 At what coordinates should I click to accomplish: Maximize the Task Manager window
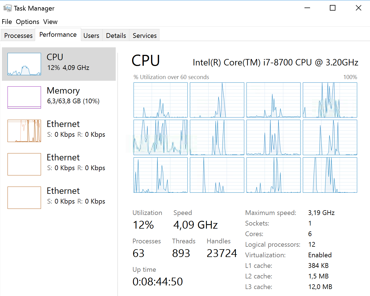tap(333, 8)
